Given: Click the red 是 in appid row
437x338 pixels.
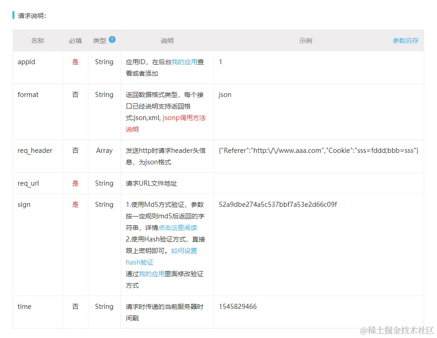Looking at the screenshot, I should tap(75, 62).
